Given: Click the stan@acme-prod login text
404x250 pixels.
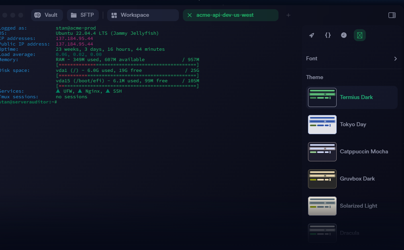Looking at the screenshot, I should click(76, 28).
